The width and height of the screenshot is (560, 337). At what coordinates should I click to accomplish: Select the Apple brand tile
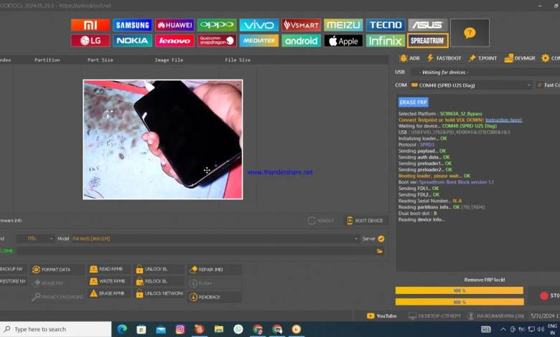point(343,41)
